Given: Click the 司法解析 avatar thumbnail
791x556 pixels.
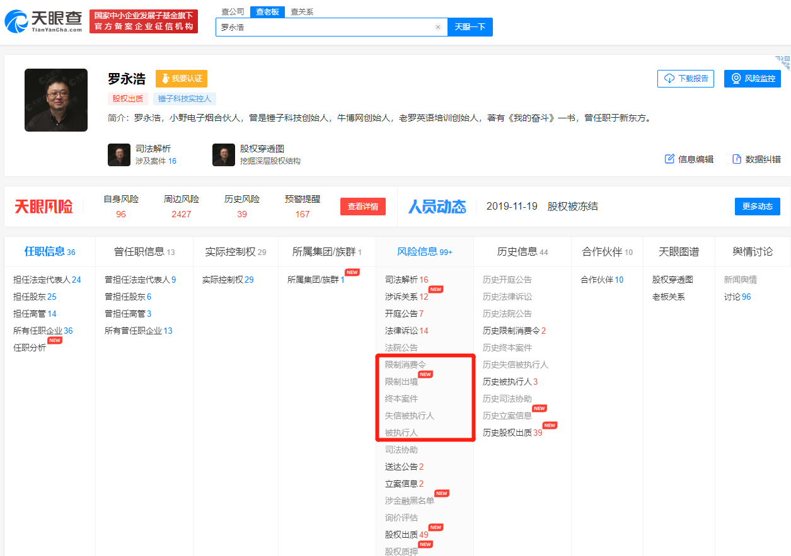Looking at the screenshot, I should point(119,155).
